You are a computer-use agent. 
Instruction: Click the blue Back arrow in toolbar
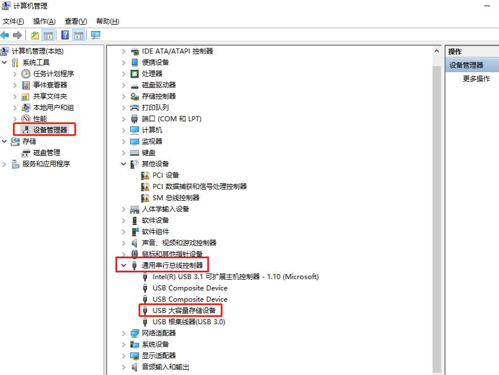(5, 36)
